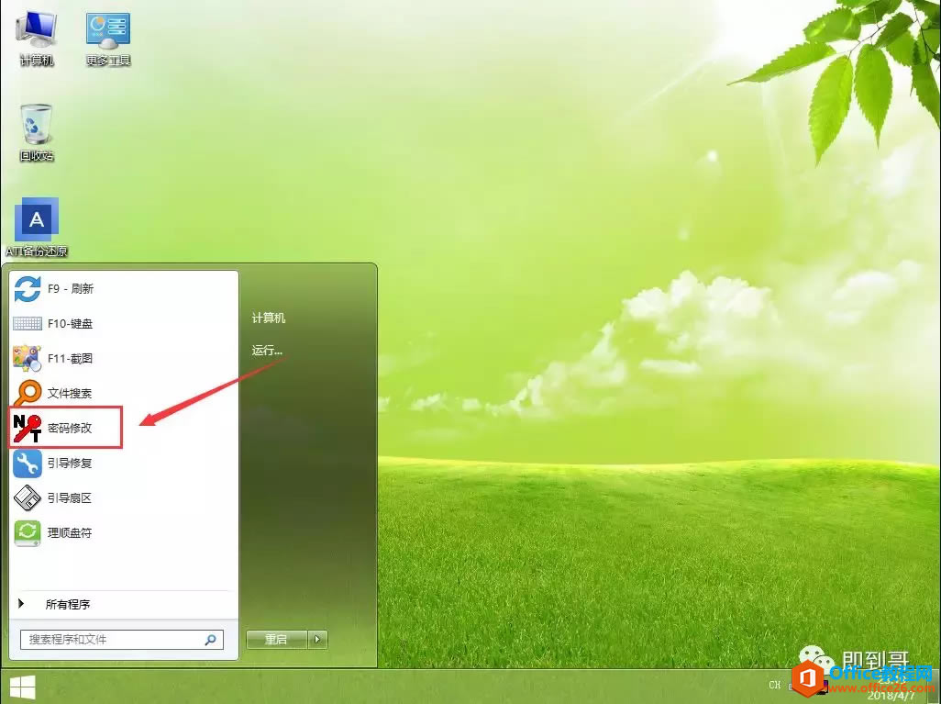The image size is (941, 704).
Task: Click the search magnifier in the search box
Action: tap(210, 640)
